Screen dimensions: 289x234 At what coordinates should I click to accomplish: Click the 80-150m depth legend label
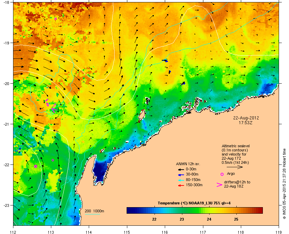[193, 180]
